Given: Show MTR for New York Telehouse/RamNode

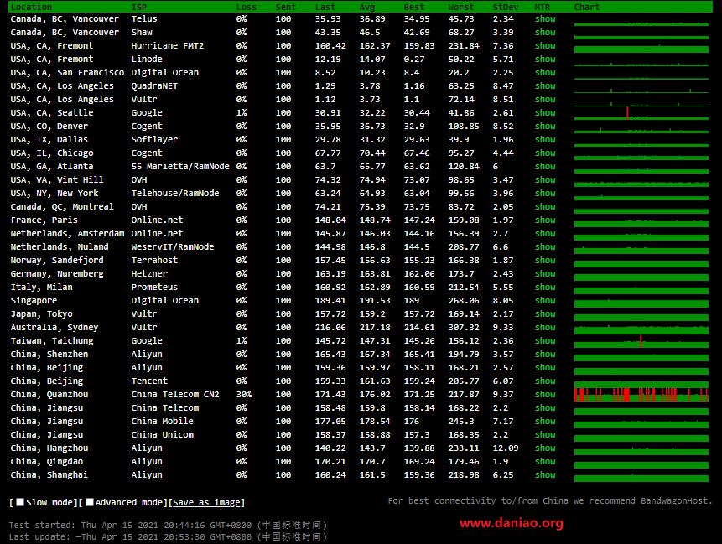Looking at the screenshot, I should click(x=545, y=194).
